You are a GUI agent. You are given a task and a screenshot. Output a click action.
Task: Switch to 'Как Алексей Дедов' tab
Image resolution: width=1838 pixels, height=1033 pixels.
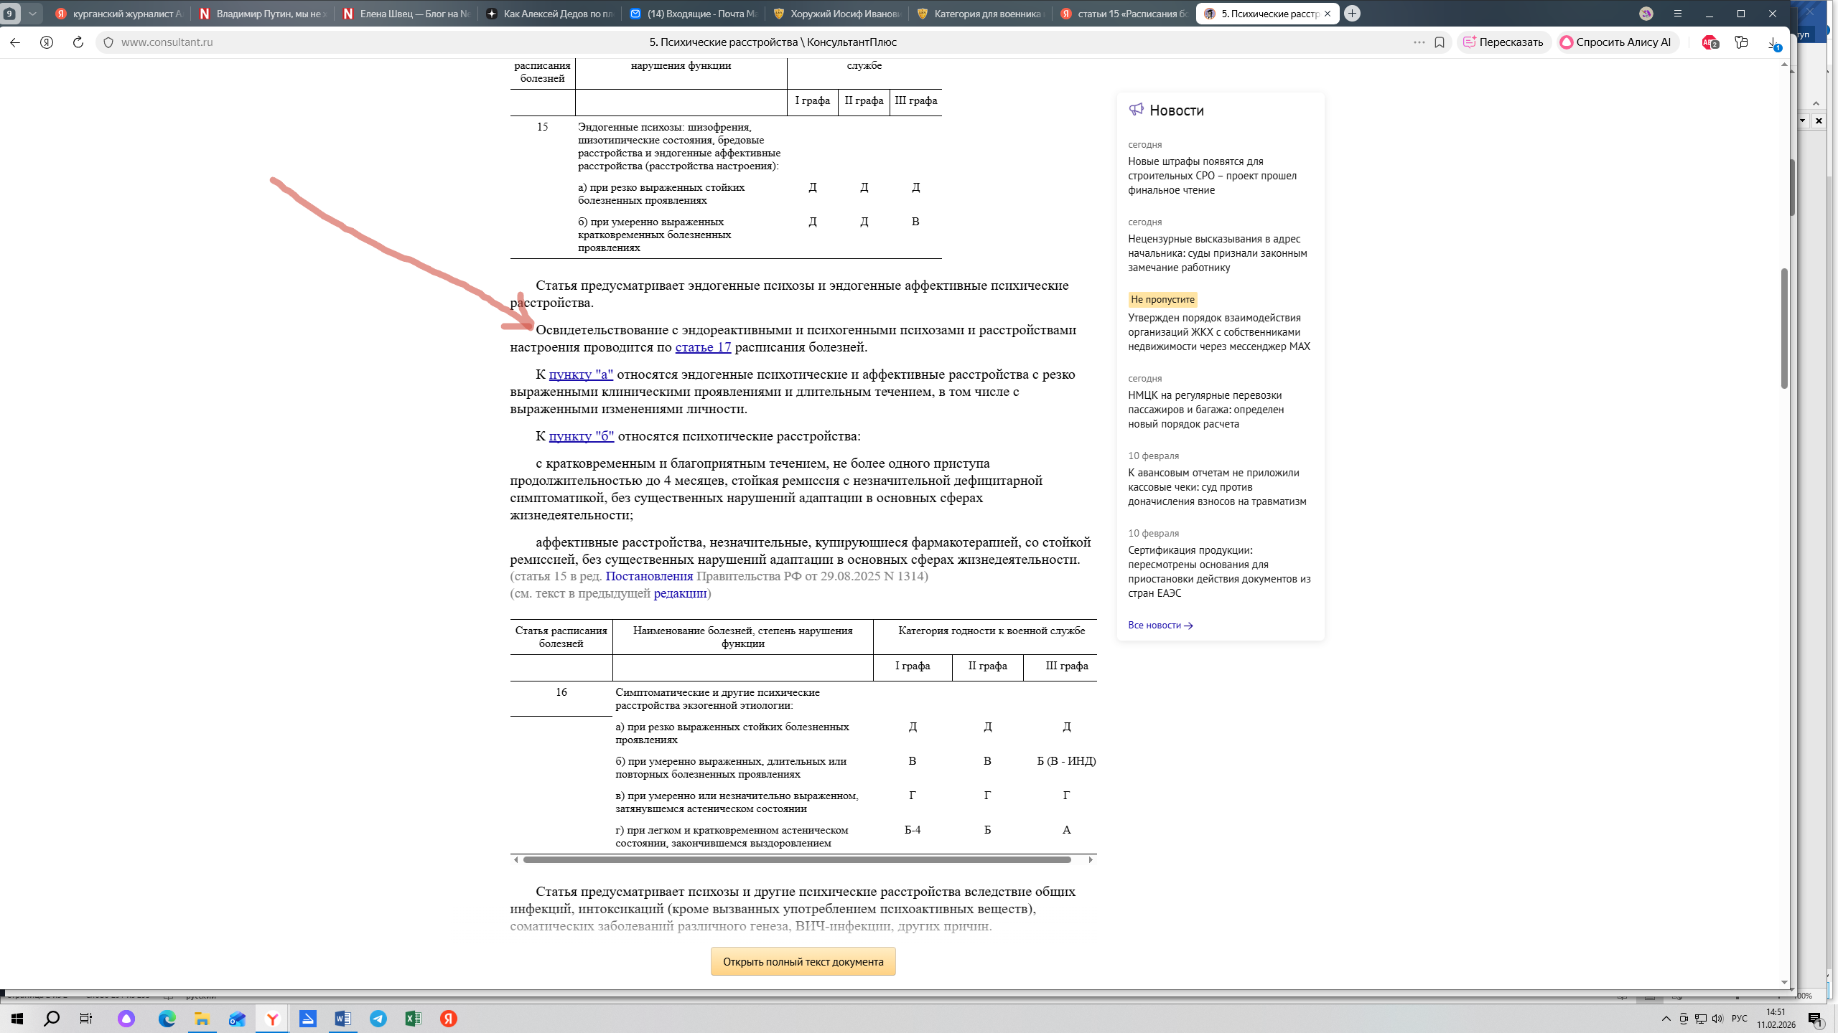coord(550,14)
